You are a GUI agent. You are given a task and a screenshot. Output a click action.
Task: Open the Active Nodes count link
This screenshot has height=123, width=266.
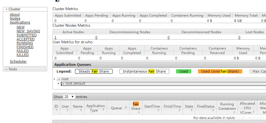pyautogui.click(x=55, y=37)
